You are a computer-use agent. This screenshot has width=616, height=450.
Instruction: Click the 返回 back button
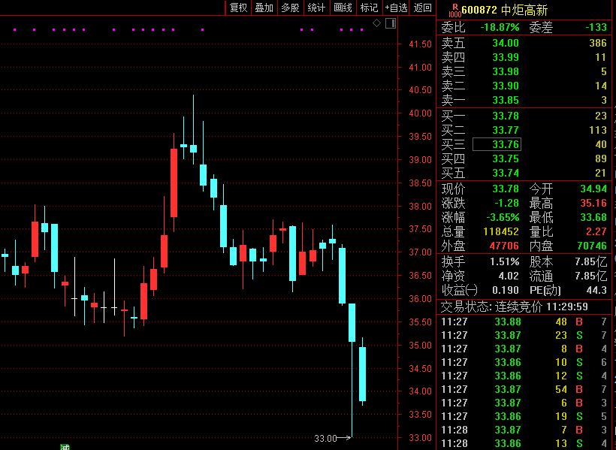click(423, 8)
